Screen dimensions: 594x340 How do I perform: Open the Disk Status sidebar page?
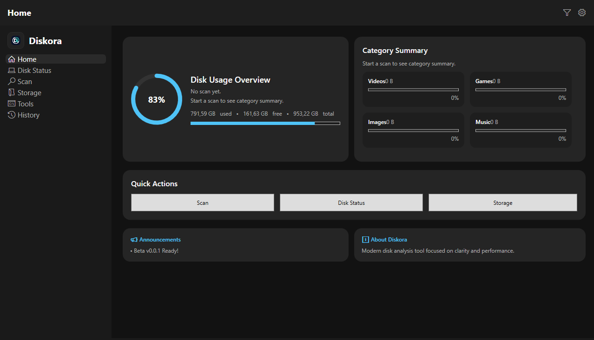tap(34, 71)
